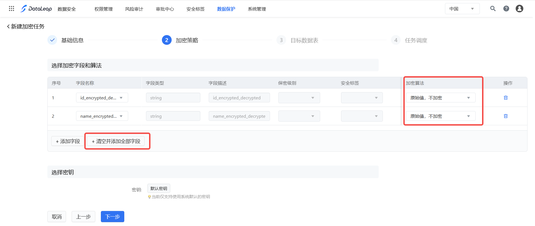Click the 基础信息 completed step
The width and height of the screenshot is (535, 226).
[72, 40]
